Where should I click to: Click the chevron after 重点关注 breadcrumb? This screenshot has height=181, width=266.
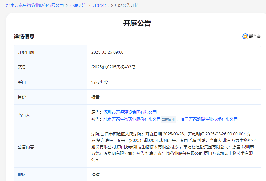click(x=89, y=5)
